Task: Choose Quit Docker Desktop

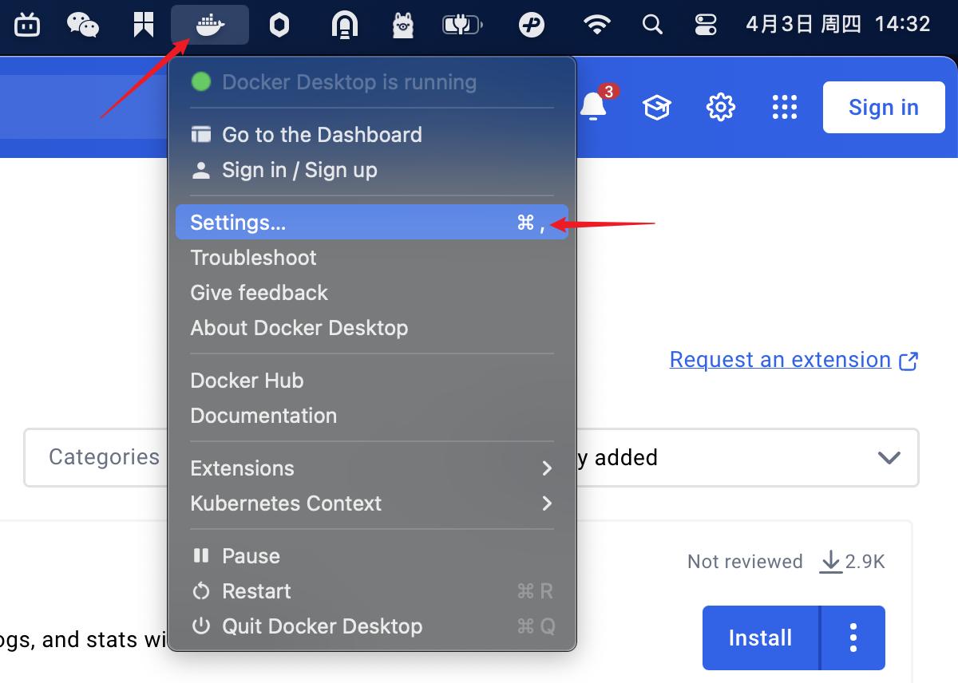Action: pyautogui.click(x=372, y=626)
